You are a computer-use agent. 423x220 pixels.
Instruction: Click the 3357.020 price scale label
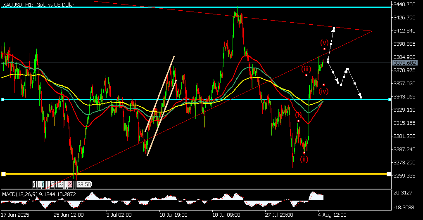(404, 83)
